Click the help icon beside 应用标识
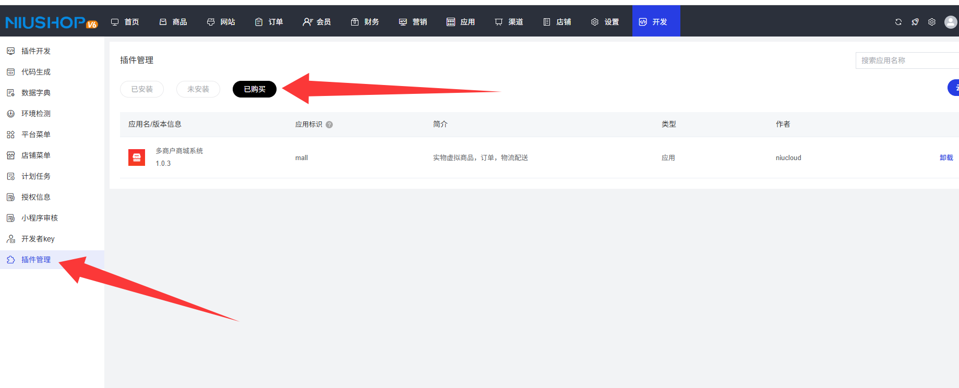 (329, 125)
